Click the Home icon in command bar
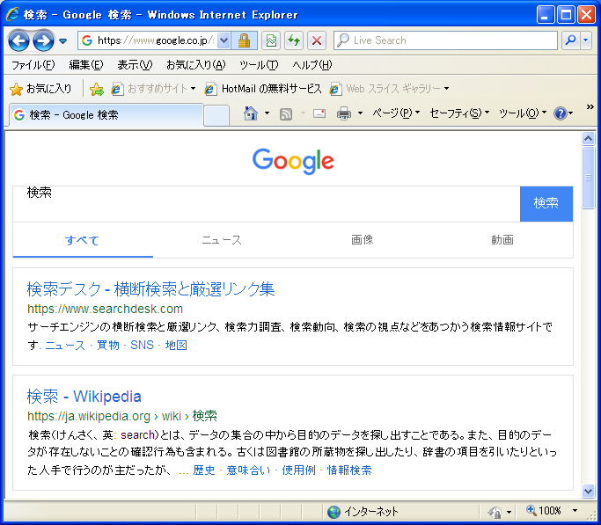This screenshot has height=525, width=601. point(251,113)
